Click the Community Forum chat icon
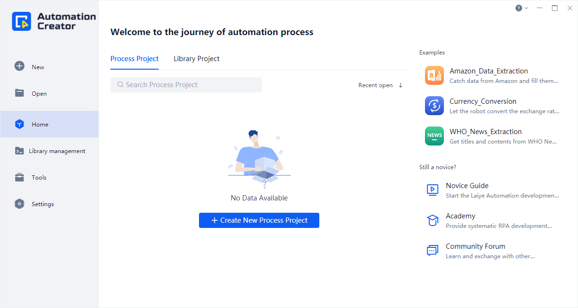This screenshot has height=308, width=578. tap(432, 251)
